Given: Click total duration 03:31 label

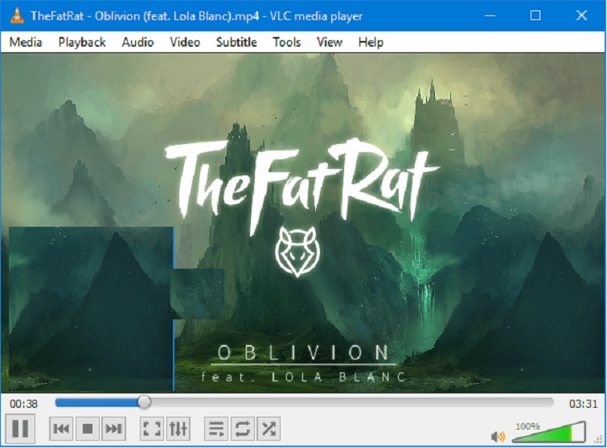Looking at the screenshot, I should (x=582, y=403).
